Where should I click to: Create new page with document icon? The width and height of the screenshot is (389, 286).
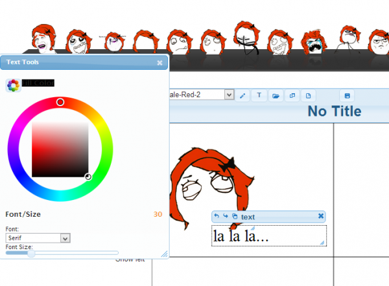click(x=308, y=96)
